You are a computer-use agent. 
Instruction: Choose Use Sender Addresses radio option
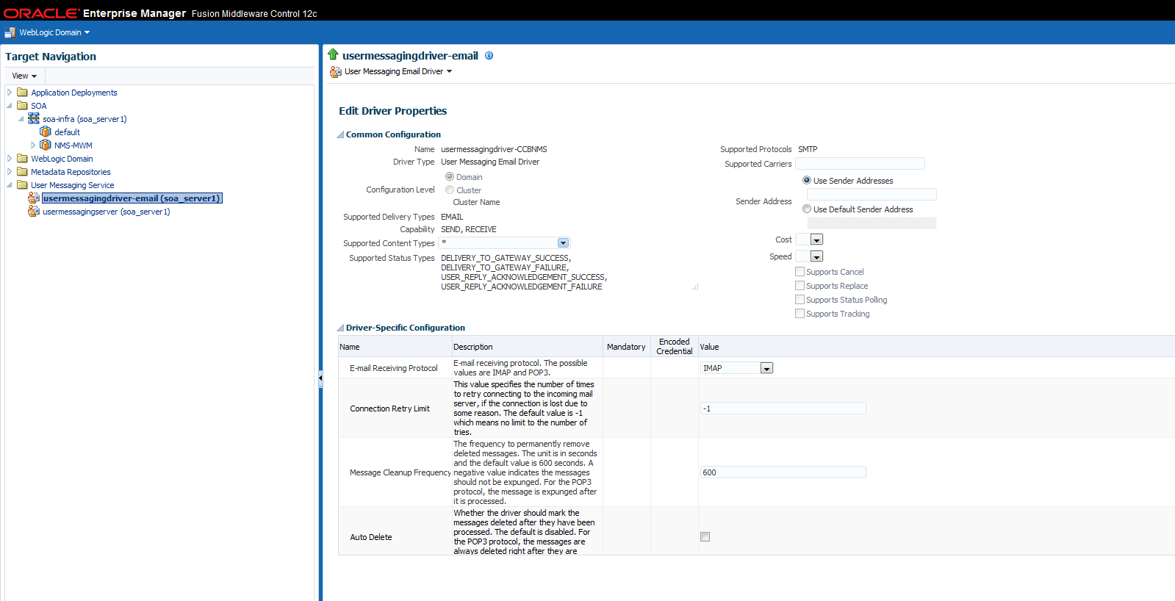coord(807,180)
